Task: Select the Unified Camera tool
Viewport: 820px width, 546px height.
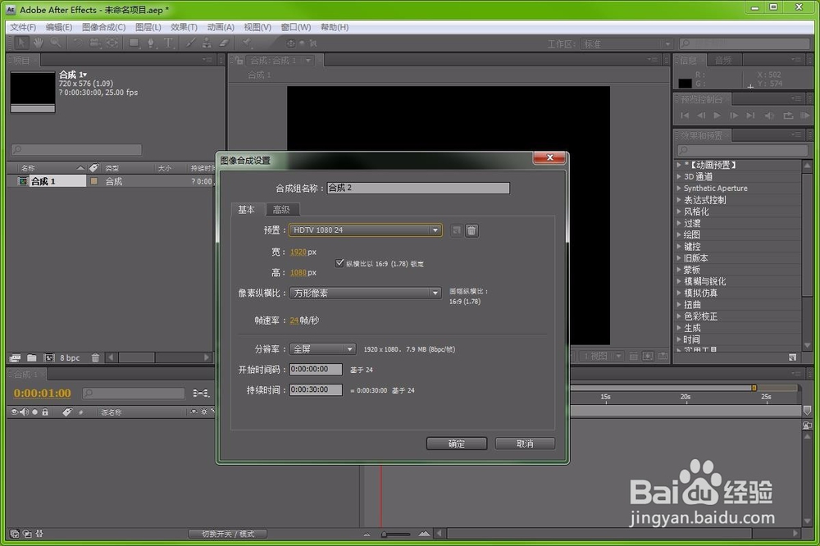Action: (x=94, y=43)
